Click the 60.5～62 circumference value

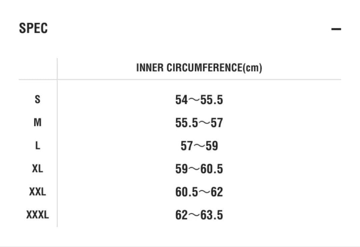tap(199, 192)
